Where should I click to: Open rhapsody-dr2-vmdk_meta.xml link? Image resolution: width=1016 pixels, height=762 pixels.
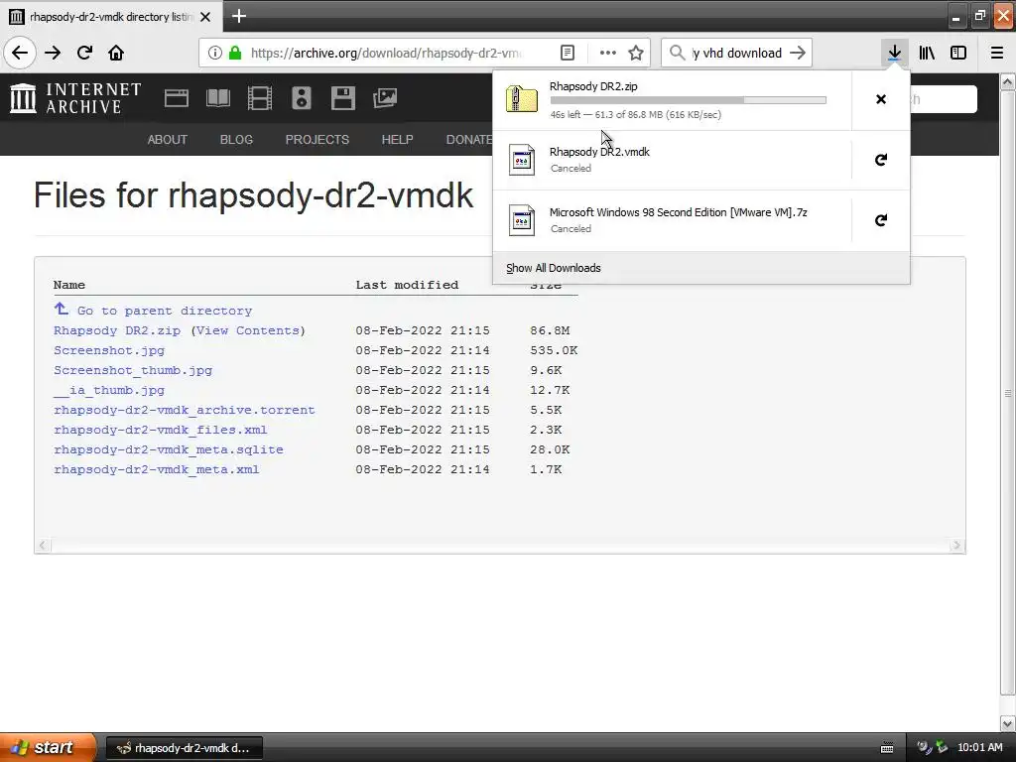pyautogui.click(x=156, y=469)
